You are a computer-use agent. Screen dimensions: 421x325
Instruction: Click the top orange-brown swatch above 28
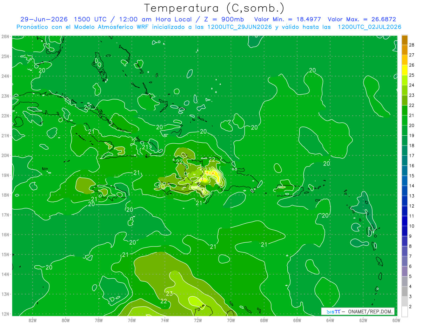405,40
